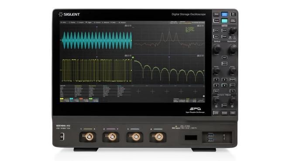Click the Navigate button
The image size is (288, 161).
pos(224,113)
